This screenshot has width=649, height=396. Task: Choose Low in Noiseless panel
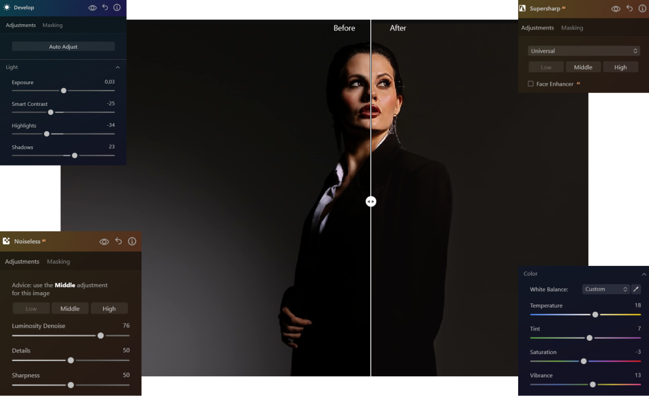31,308
